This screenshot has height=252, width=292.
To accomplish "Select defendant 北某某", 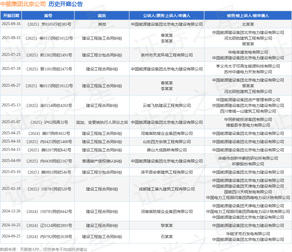I will 248,24.
